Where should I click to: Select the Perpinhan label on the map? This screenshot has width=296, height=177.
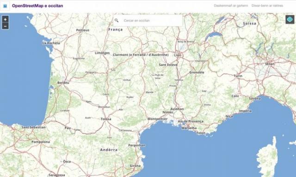[137, 145]
